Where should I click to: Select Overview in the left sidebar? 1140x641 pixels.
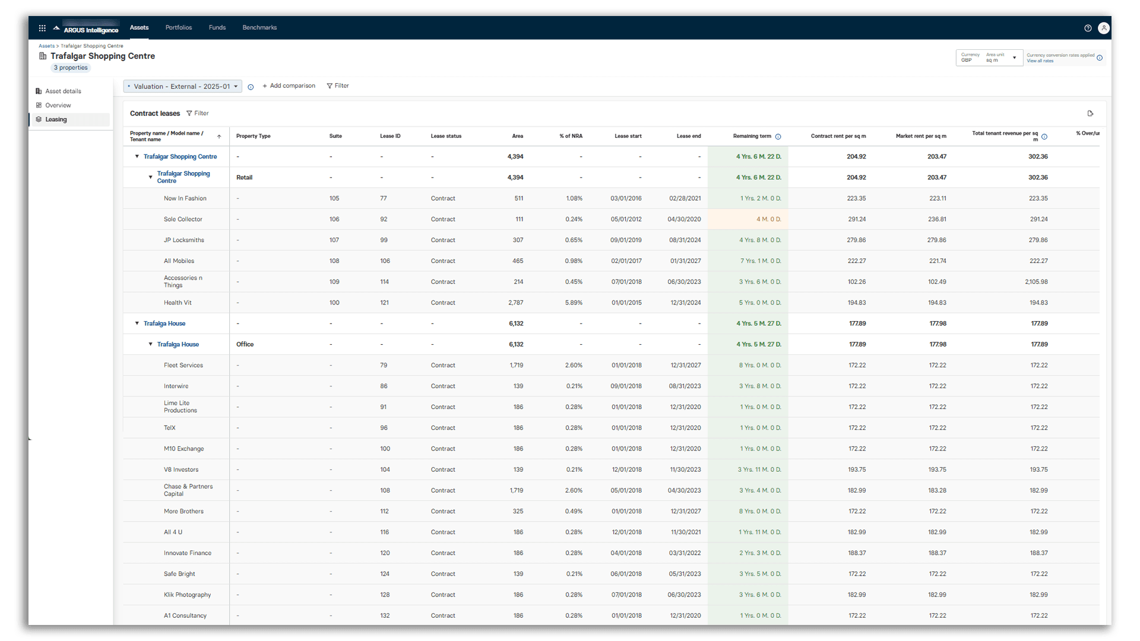click(x=59, y=105)
